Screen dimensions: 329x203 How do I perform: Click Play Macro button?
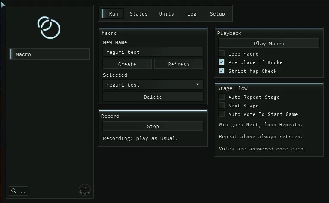click(x=269, y=43)
